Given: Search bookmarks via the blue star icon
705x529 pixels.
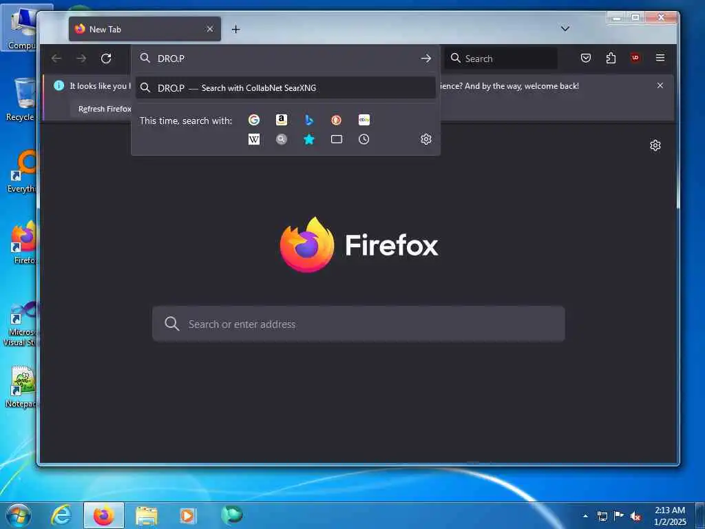Looking at the screenshot, I should pos(309,139).
